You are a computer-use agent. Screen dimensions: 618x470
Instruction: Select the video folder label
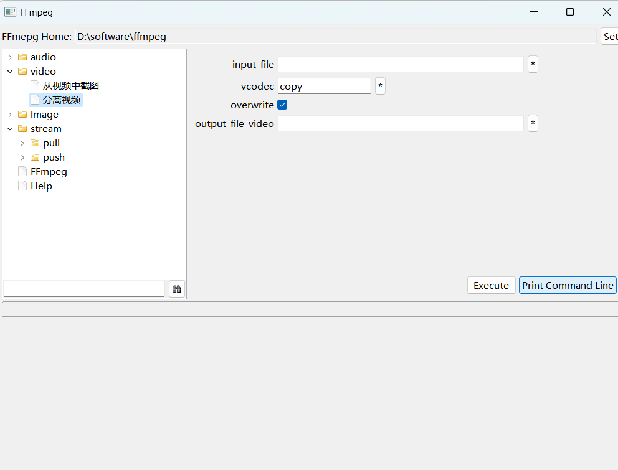(x=44, y=72)
